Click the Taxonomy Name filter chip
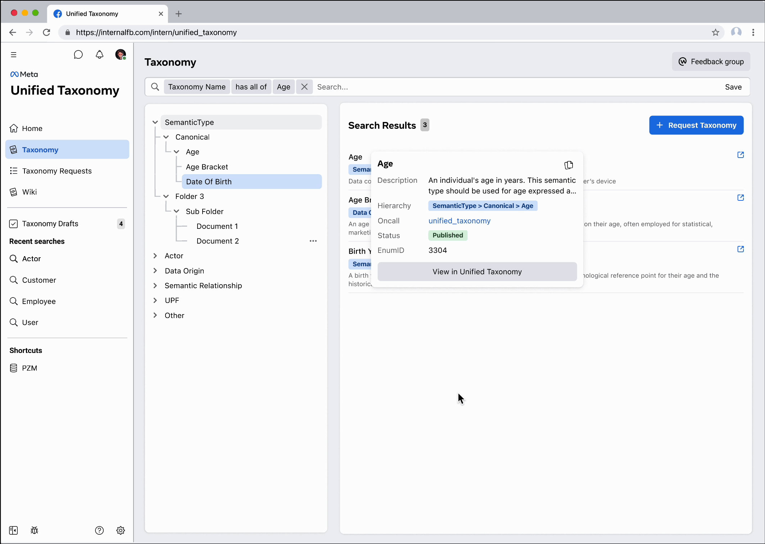Viewport: 765px width, 544px height. click(x=197, y=87)
